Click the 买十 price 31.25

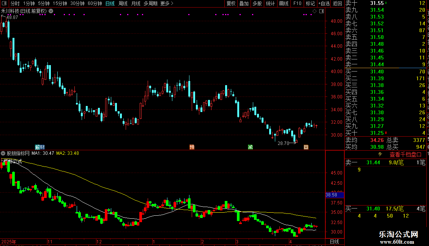tap(377, 133)
